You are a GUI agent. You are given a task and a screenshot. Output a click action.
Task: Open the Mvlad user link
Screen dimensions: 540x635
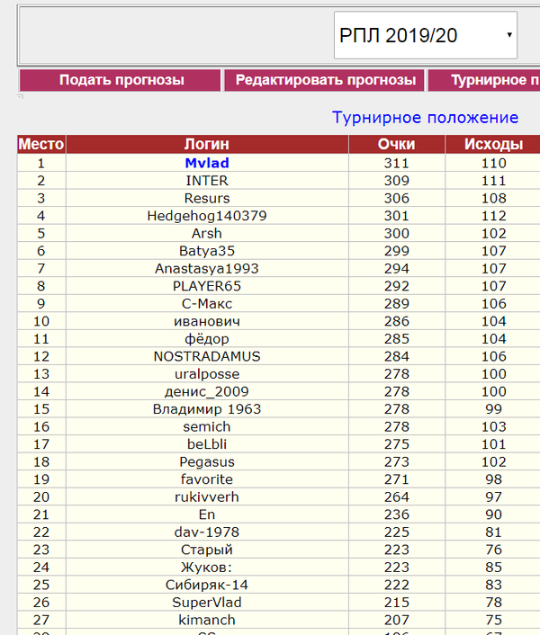tap(207, 163)
